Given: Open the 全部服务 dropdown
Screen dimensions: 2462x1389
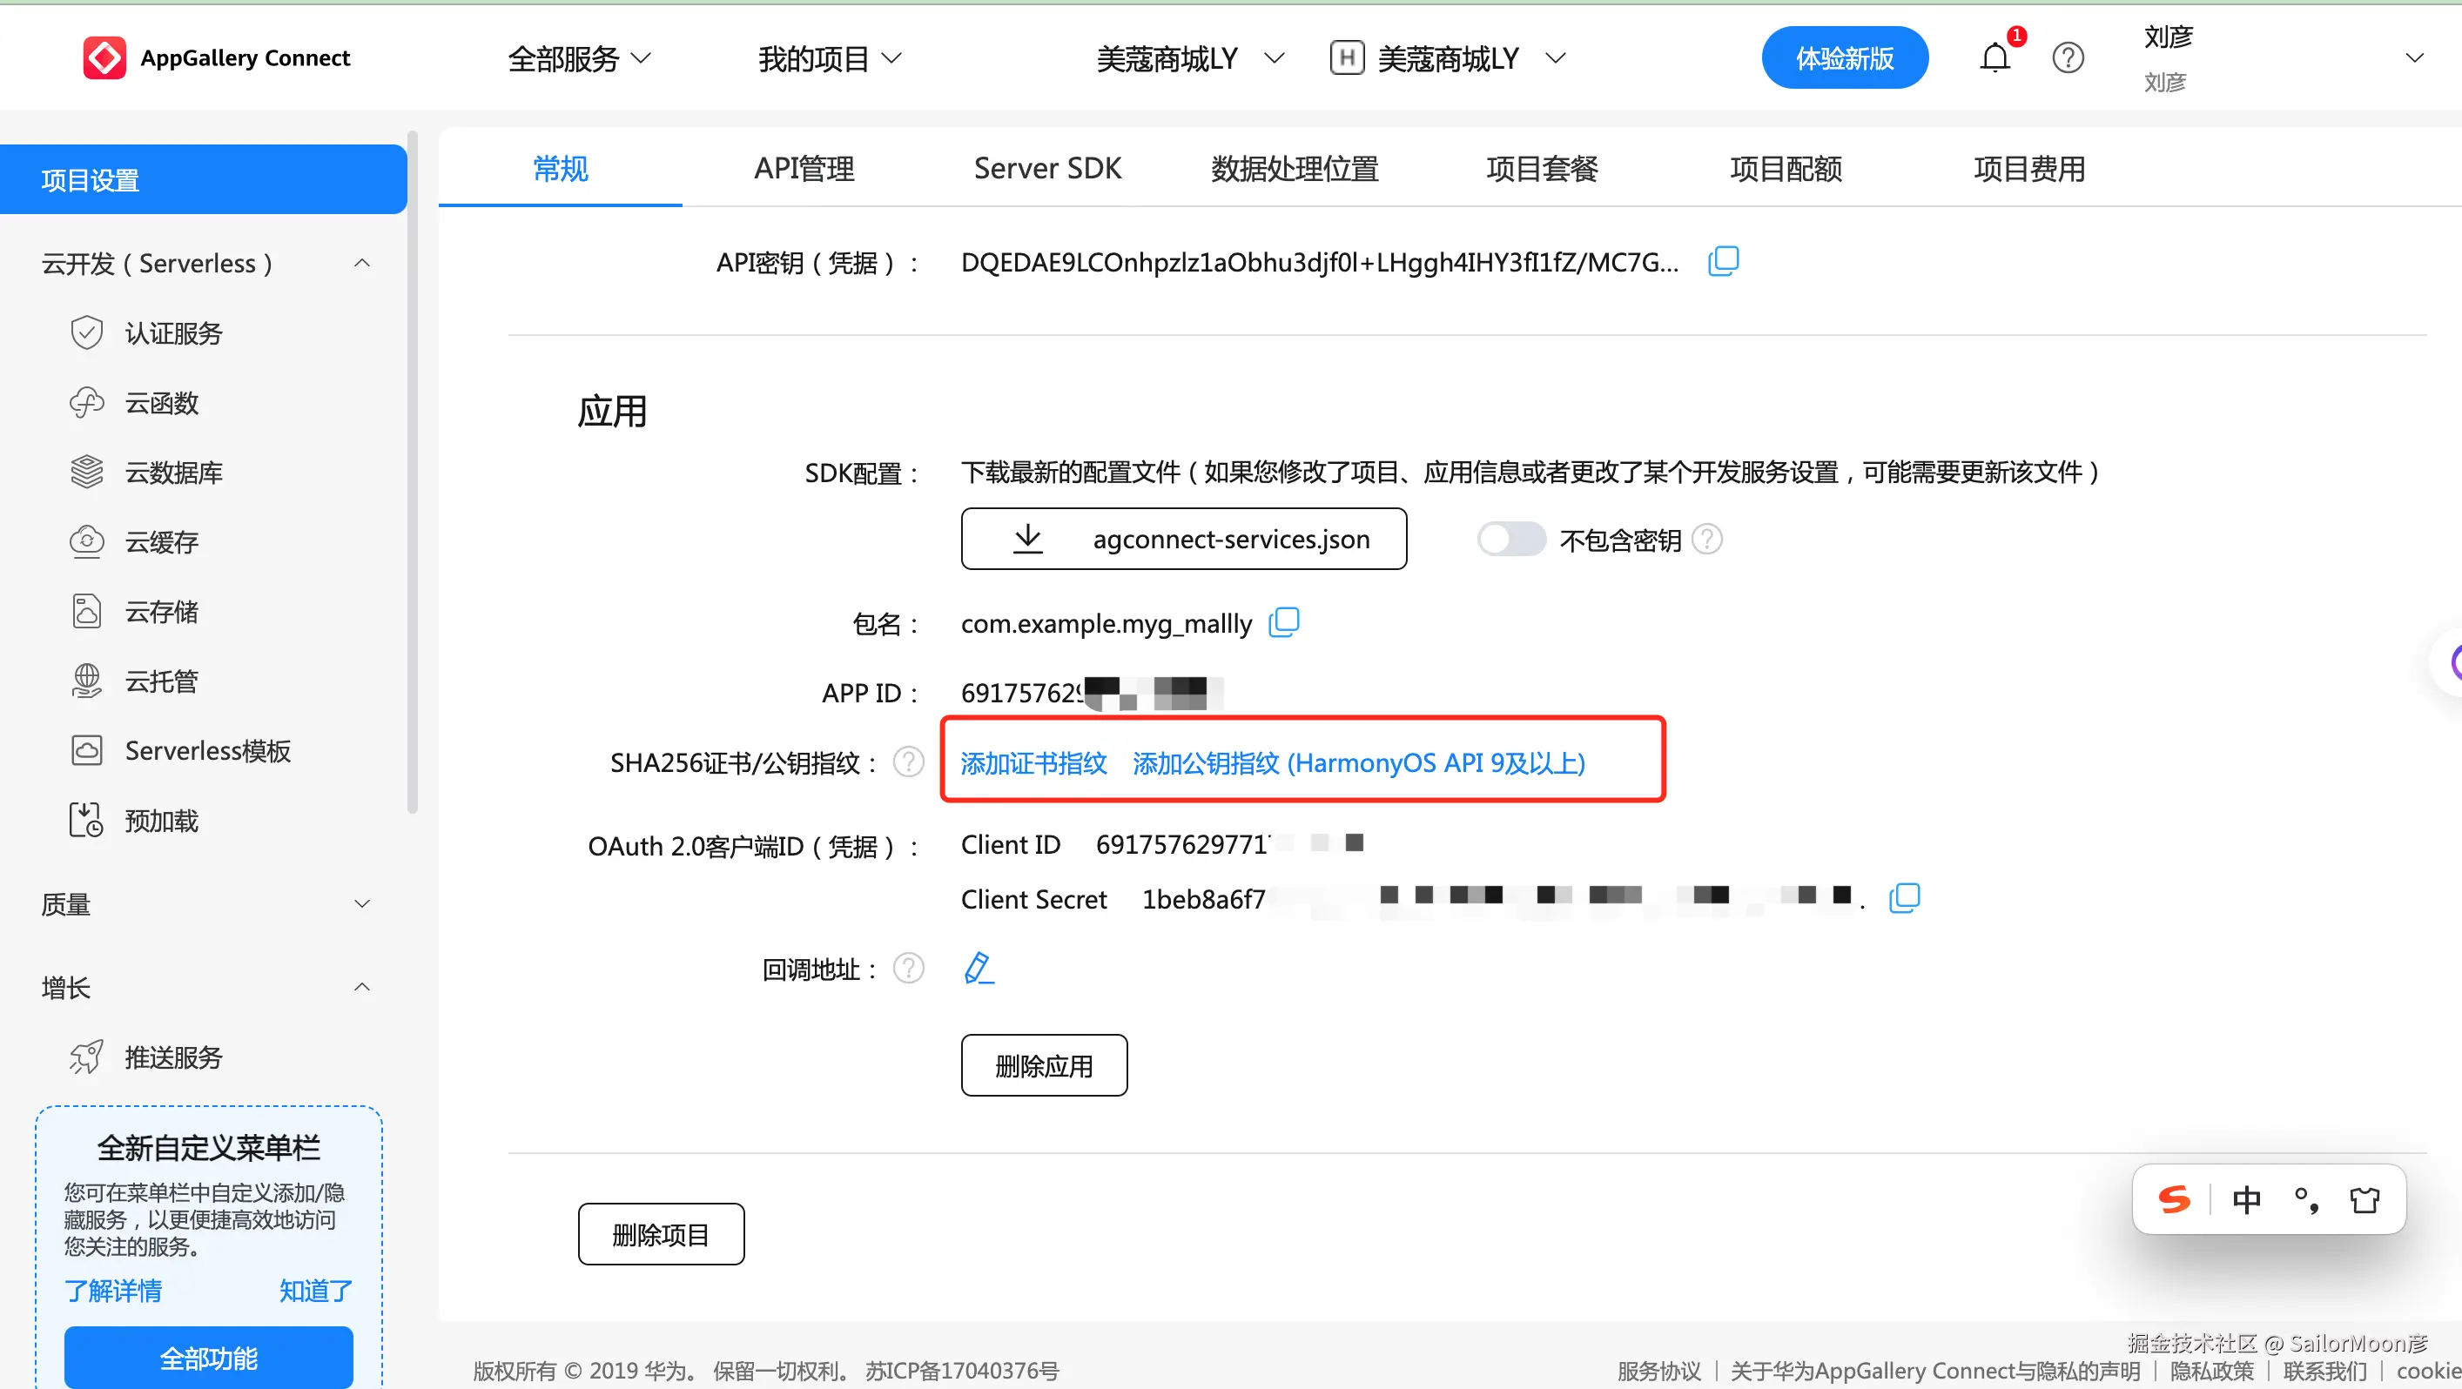Looking at the screenshot, I should pyautogui.click(x=578, y=58).
